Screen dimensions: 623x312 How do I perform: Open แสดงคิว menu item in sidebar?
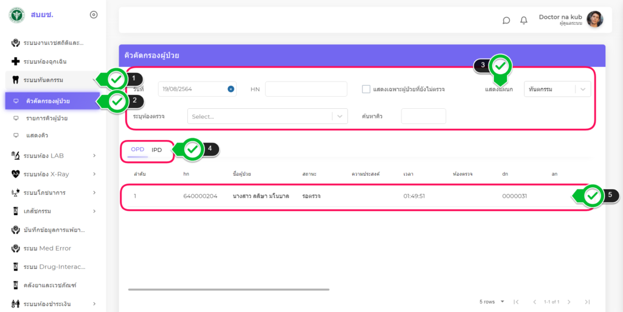[37, 135]
